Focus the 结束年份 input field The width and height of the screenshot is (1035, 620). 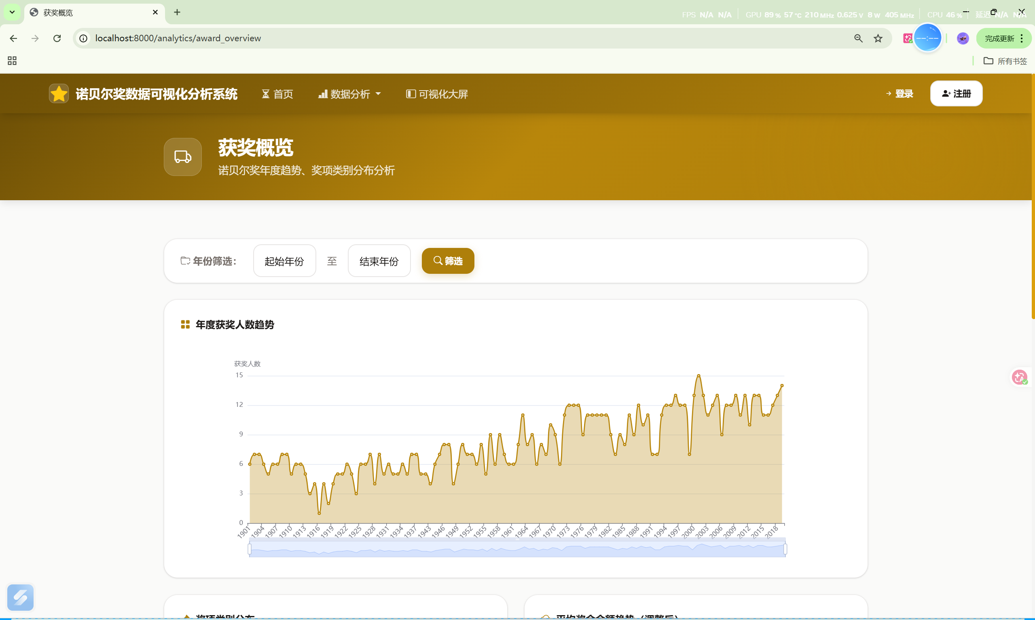379,261
